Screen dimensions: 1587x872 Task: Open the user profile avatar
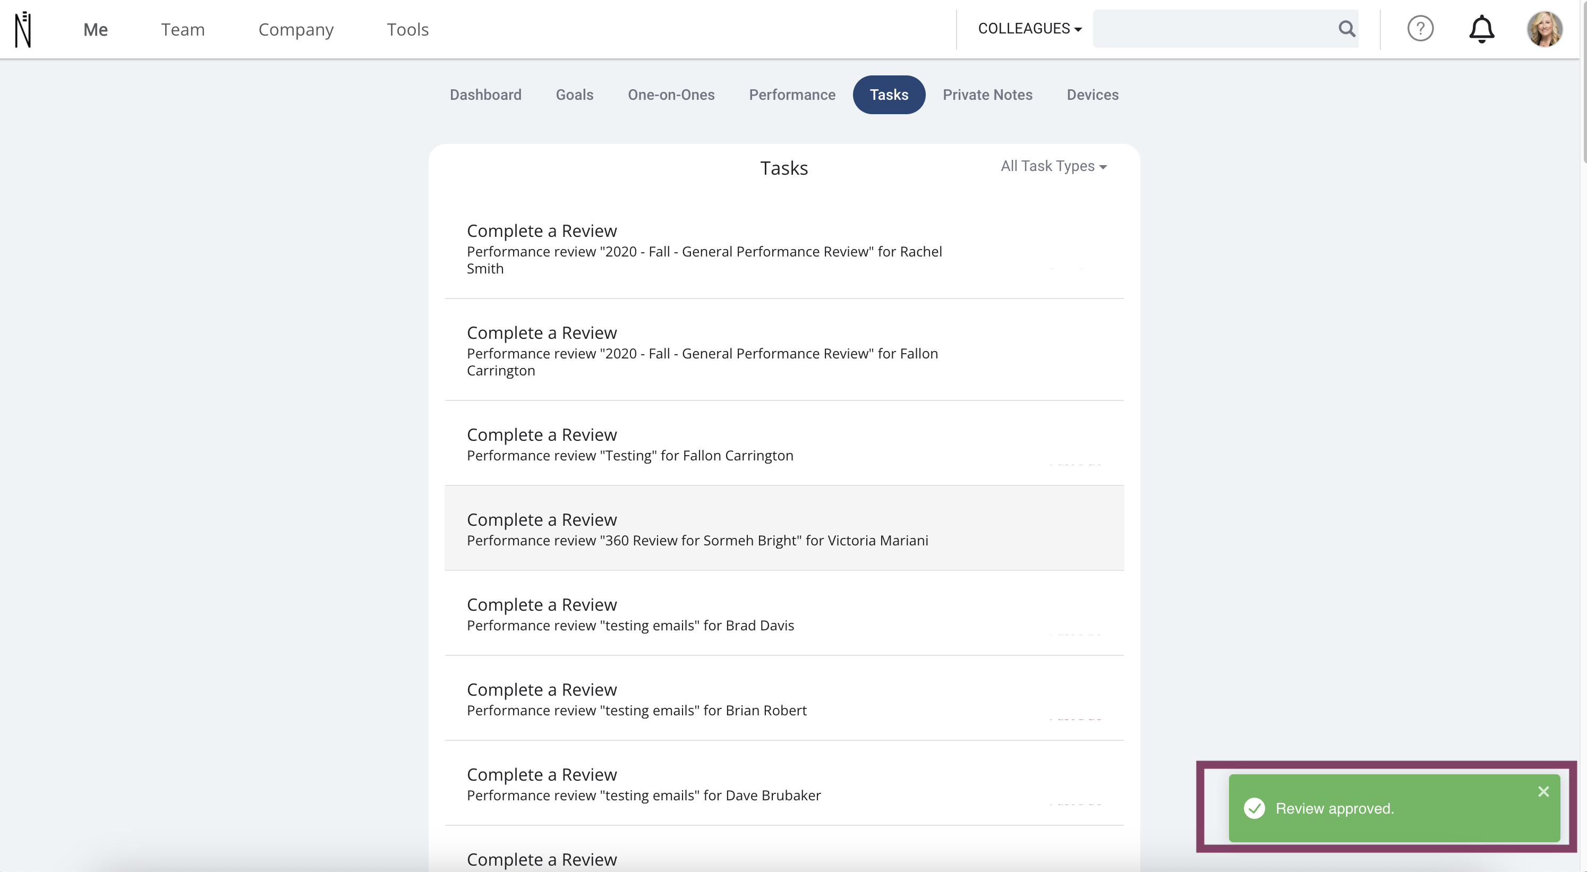pyautogui.click(x=1544, y=29)
